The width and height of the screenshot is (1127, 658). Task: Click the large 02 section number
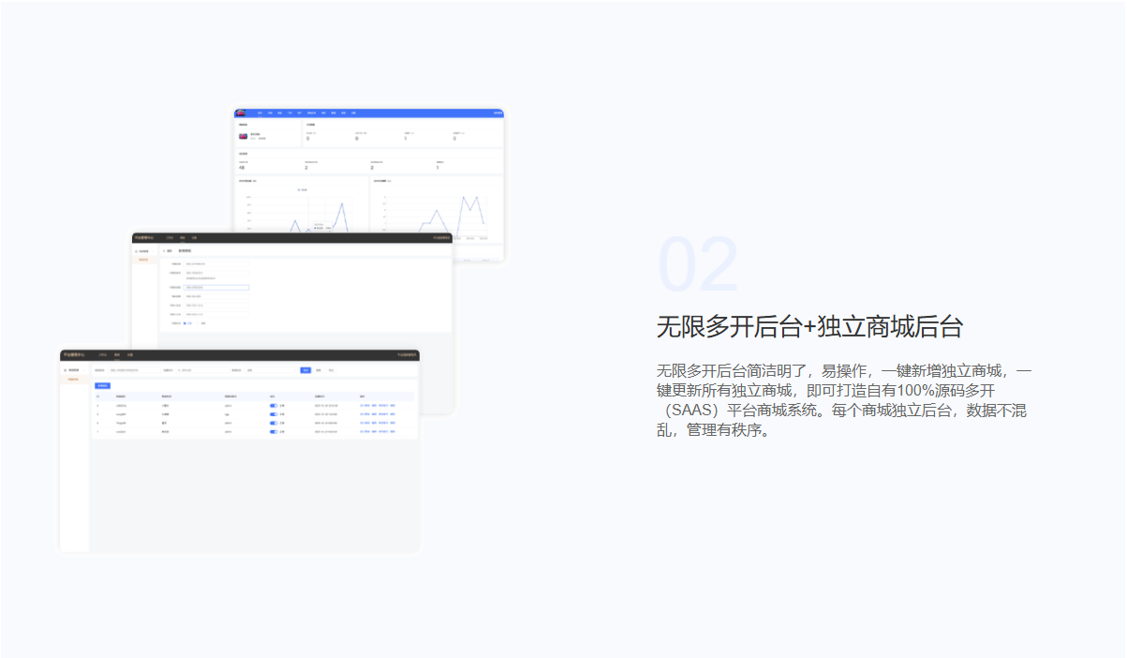[698, 265]
